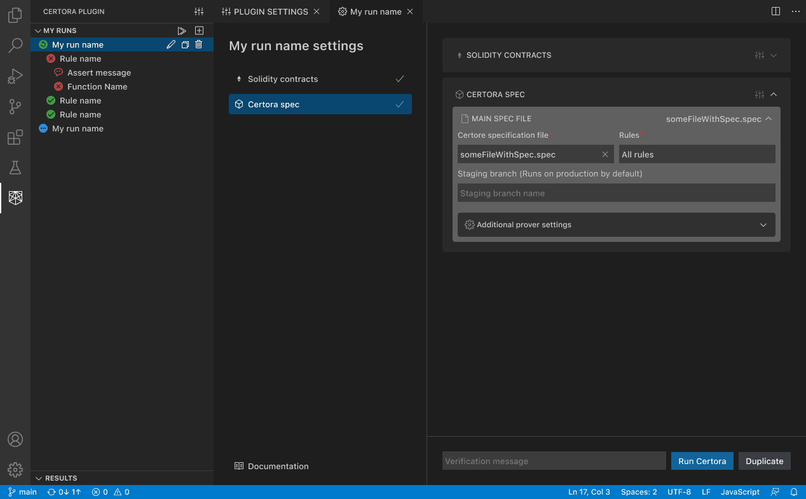Open the Manage gear in activity bar

coord(15,470)
